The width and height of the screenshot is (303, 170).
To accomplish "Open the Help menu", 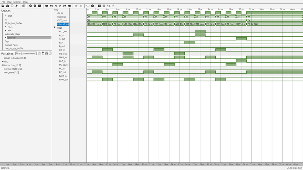I will 26,2.
